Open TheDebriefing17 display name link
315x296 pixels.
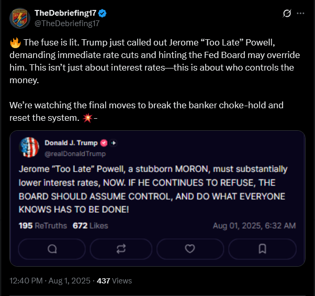(62, 13)
